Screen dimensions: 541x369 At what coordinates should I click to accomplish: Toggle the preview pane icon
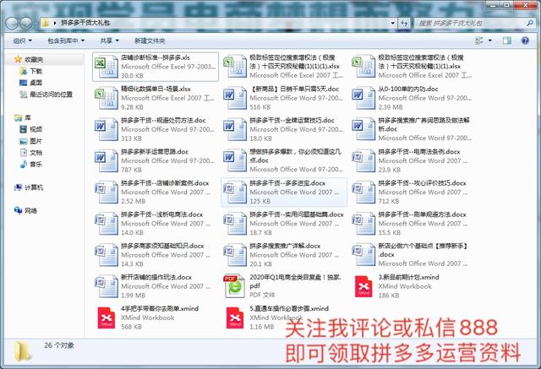[507, 41]
